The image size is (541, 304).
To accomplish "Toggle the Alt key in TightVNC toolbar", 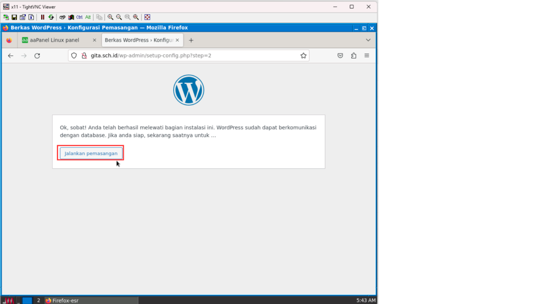I will click(88, 17).
